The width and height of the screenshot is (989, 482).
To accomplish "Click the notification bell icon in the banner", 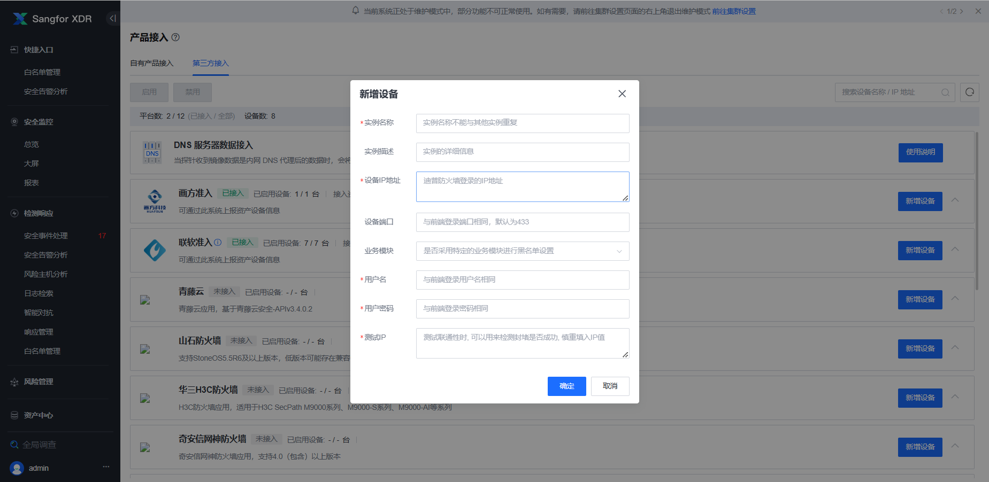I will click(x=356, y=11).
